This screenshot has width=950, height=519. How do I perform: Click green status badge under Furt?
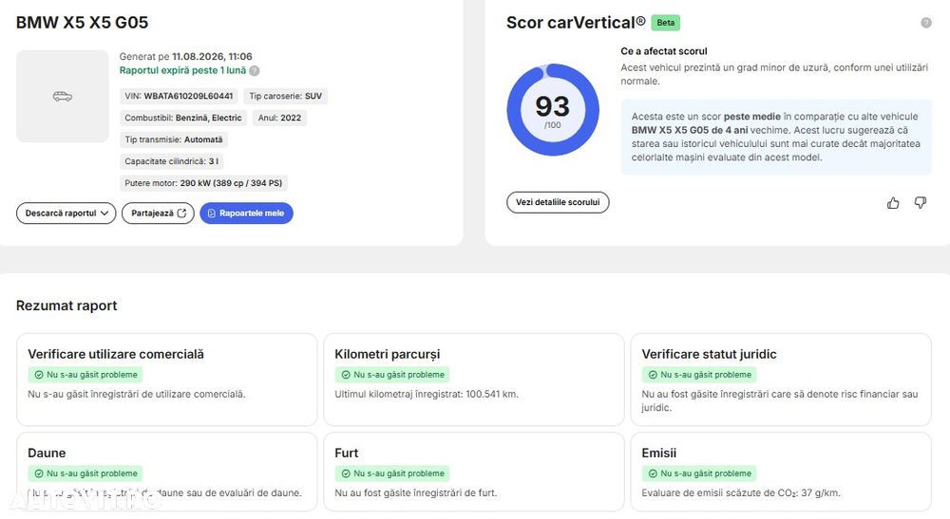(392, 473)
